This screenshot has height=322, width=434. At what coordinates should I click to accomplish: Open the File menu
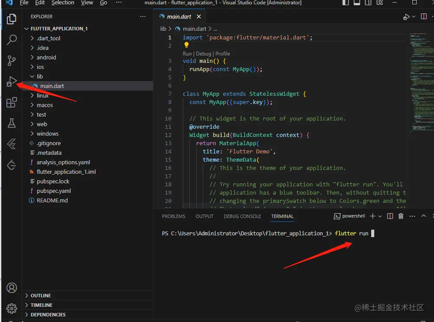(x=24, y=3)
